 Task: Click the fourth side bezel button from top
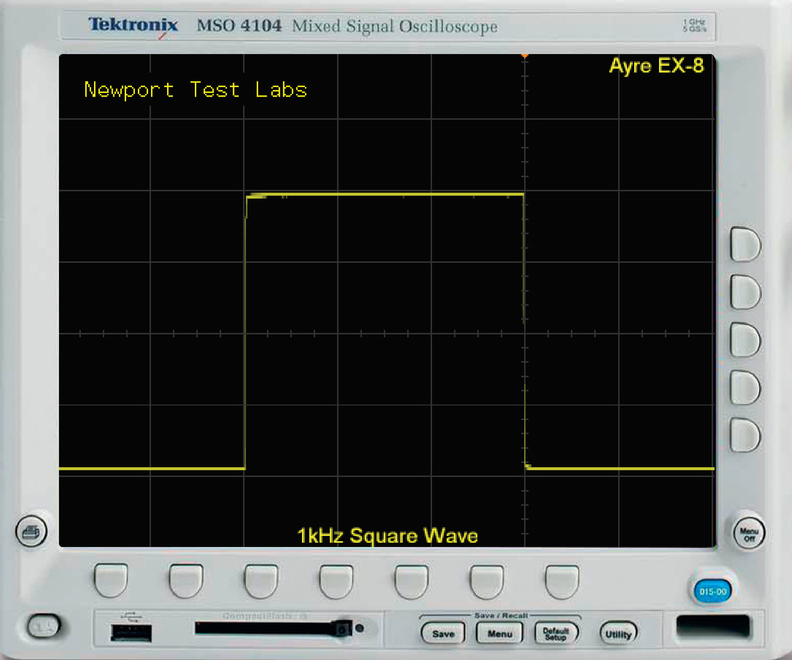coord(745,387)
